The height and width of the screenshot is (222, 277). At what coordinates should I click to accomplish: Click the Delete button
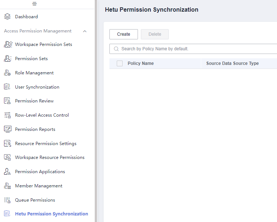click(155, 34)
